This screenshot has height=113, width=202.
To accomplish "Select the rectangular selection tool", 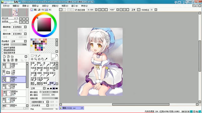I will (32, 55).
